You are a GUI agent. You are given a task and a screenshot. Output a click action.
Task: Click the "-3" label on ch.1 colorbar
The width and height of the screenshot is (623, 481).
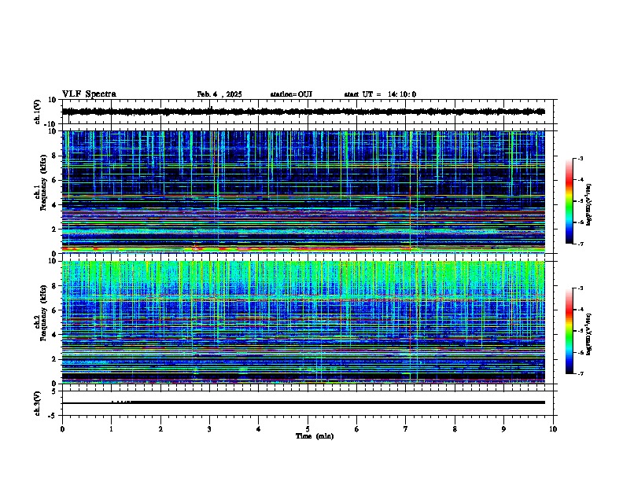(x=580, y=158)
